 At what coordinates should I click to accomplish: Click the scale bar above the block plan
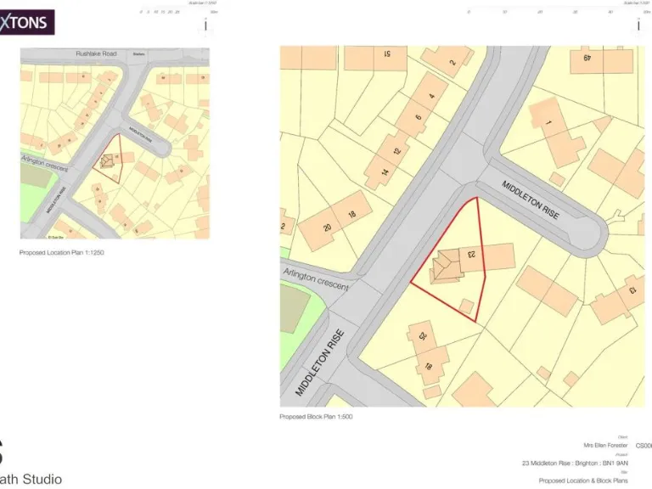[552, 12]
